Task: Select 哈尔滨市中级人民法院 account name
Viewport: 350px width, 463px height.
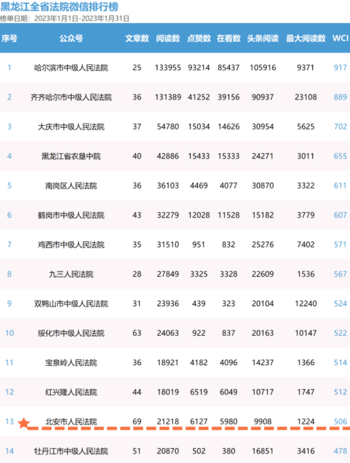Action: tap(71, 68)
